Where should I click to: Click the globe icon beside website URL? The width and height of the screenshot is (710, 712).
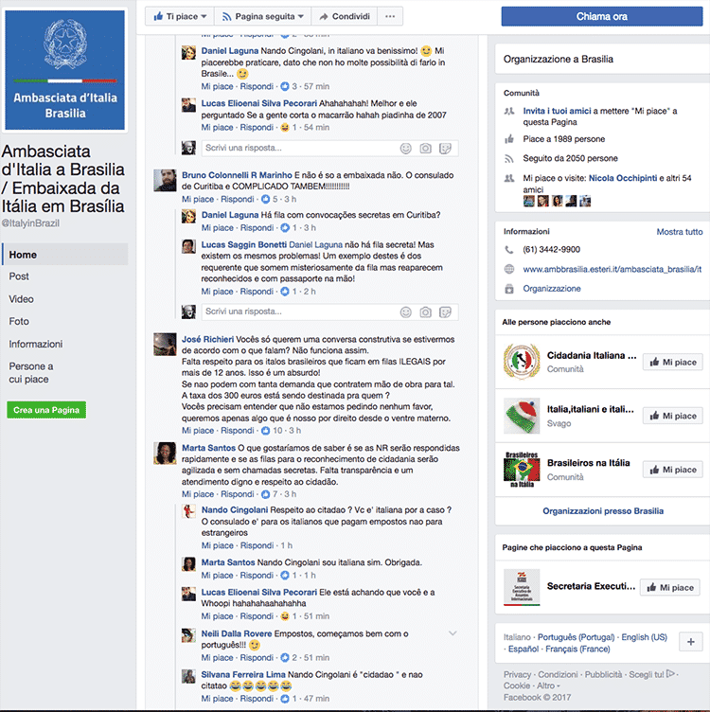tap(509, 269)
